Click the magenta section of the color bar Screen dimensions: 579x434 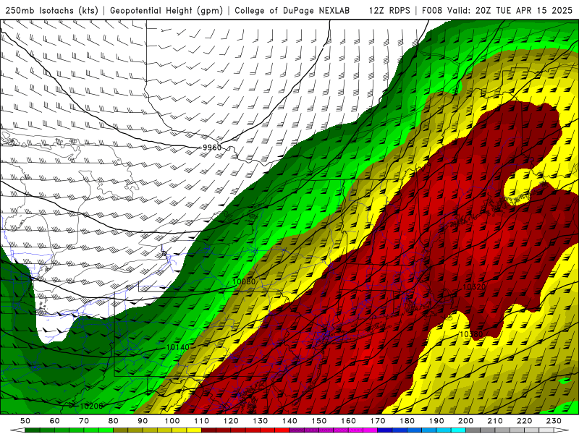(x=334, y=430)
